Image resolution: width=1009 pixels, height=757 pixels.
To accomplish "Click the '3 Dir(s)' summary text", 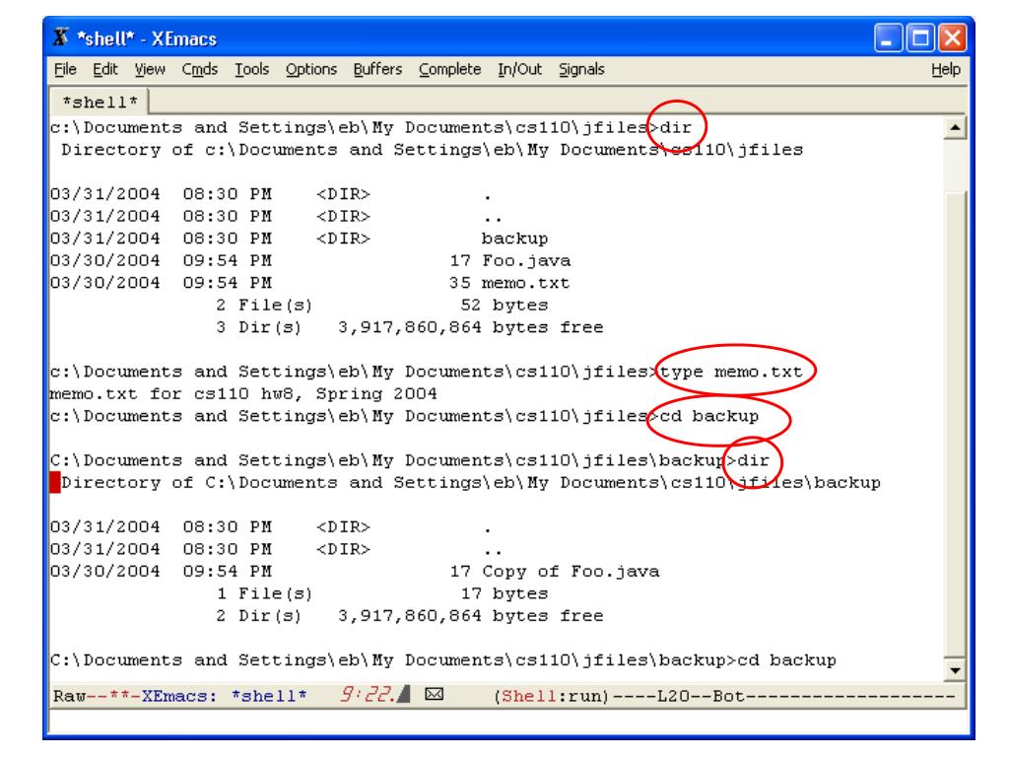I will (x=259, y=327).
